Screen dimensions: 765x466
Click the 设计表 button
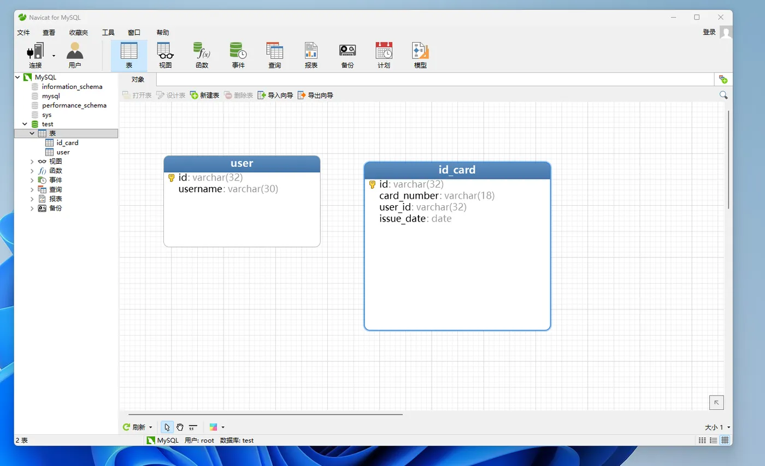pos(170,95)
